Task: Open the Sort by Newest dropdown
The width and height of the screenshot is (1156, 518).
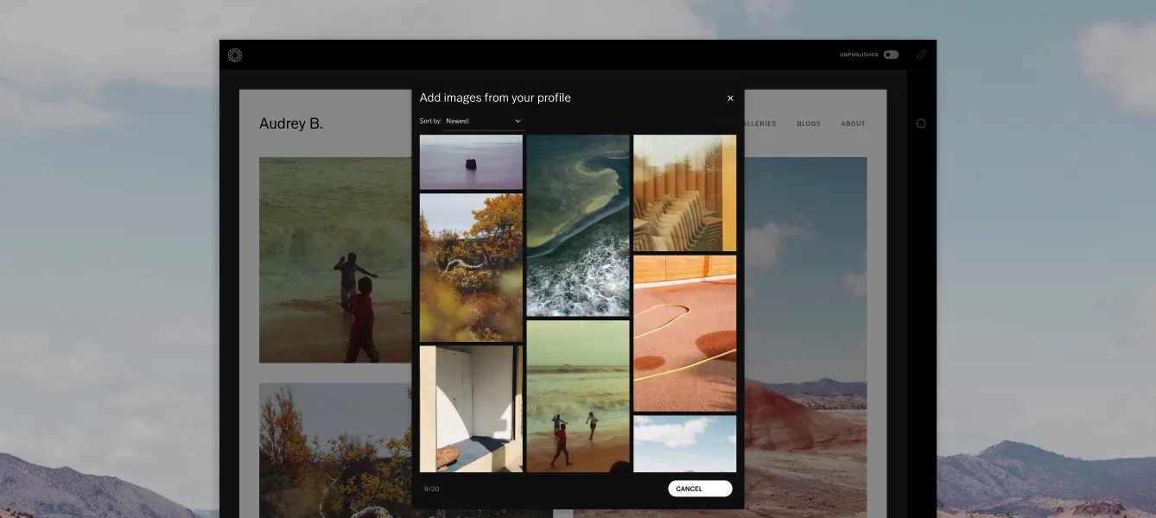Action: pyautogui.click(x=484, y=122)
